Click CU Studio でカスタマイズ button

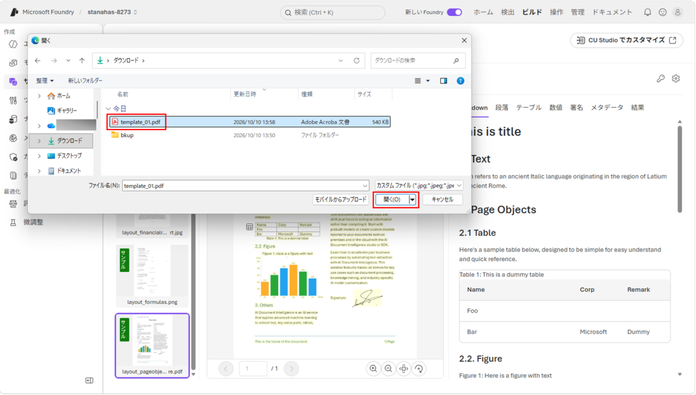click(626, 40)
